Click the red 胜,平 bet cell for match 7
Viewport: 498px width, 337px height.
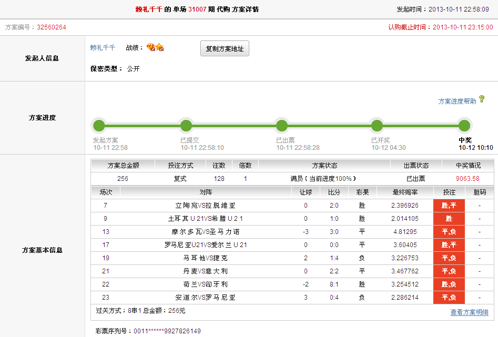coord(449,206)
